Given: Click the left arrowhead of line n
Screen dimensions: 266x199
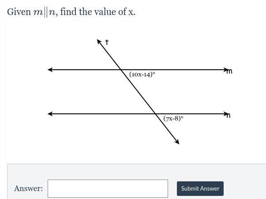Looking at the screenshot, I should tap(50, 114).
